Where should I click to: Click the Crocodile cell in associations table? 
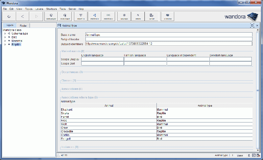click(108, 131)
